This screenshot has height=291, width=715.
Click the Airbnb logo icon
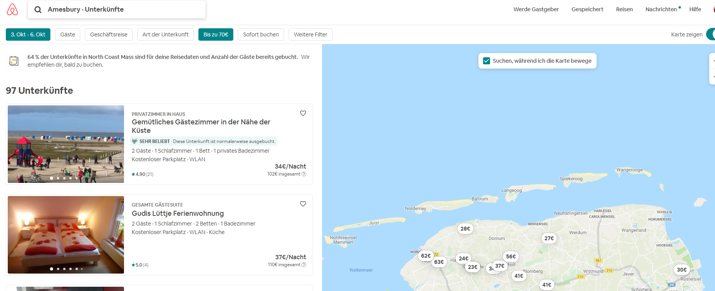[x=12, y=9]
